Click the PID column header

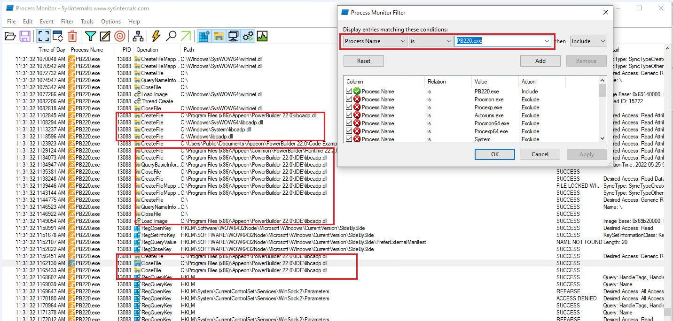coord(127,50)
